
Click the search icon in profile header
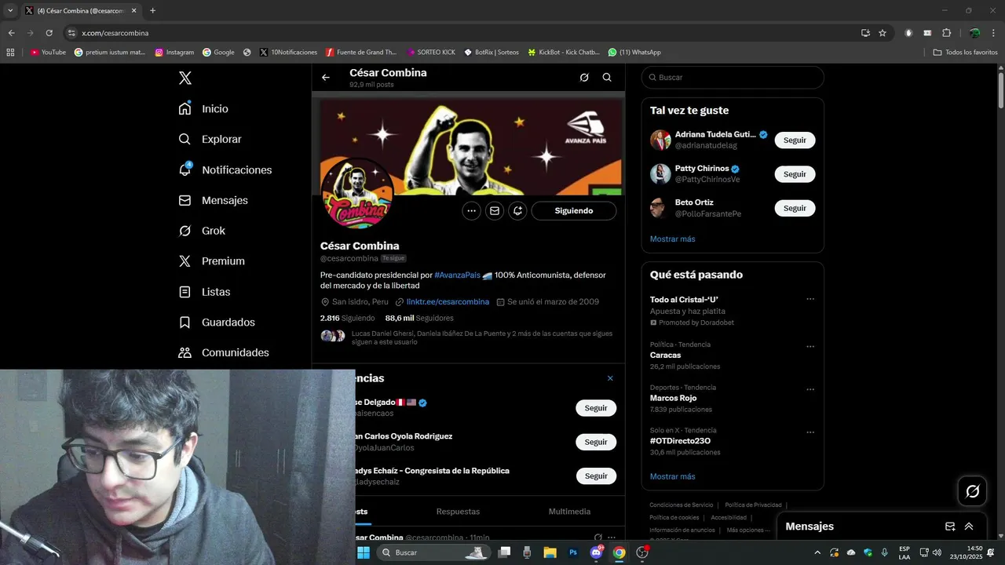pos(607,77)
